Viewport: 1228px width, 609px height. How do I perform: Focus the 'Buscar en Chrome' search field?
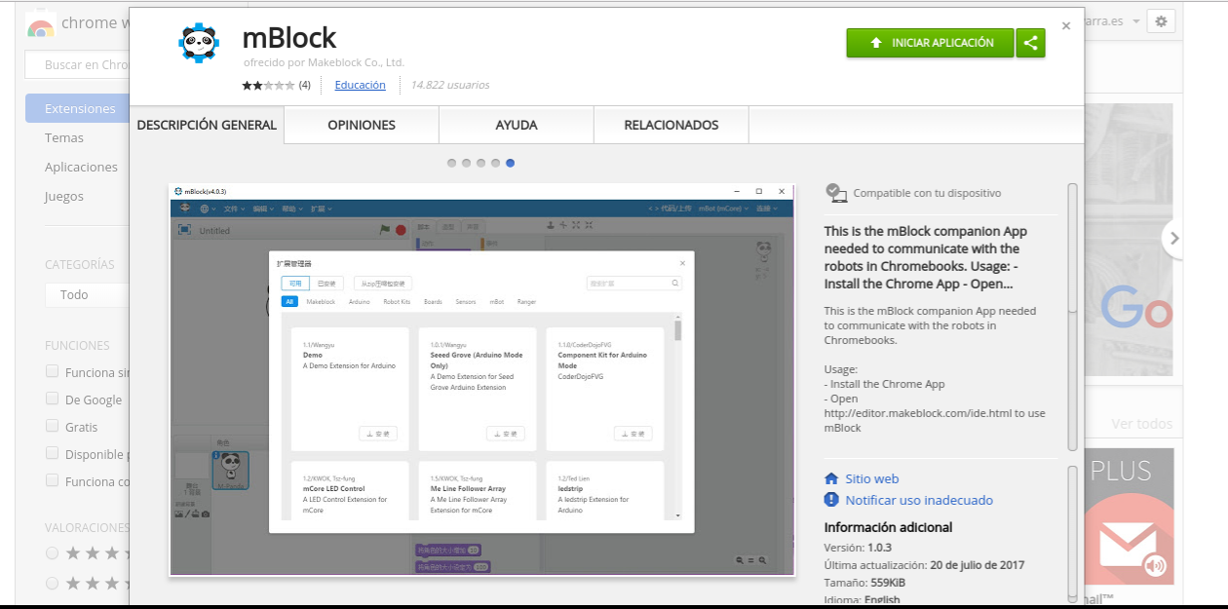pos(78,65)
